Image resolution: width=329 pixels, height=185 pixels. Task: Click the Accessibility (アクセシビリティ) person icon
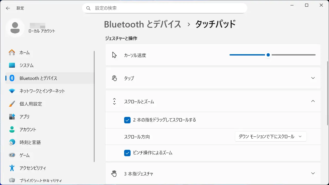click(12, 168)
